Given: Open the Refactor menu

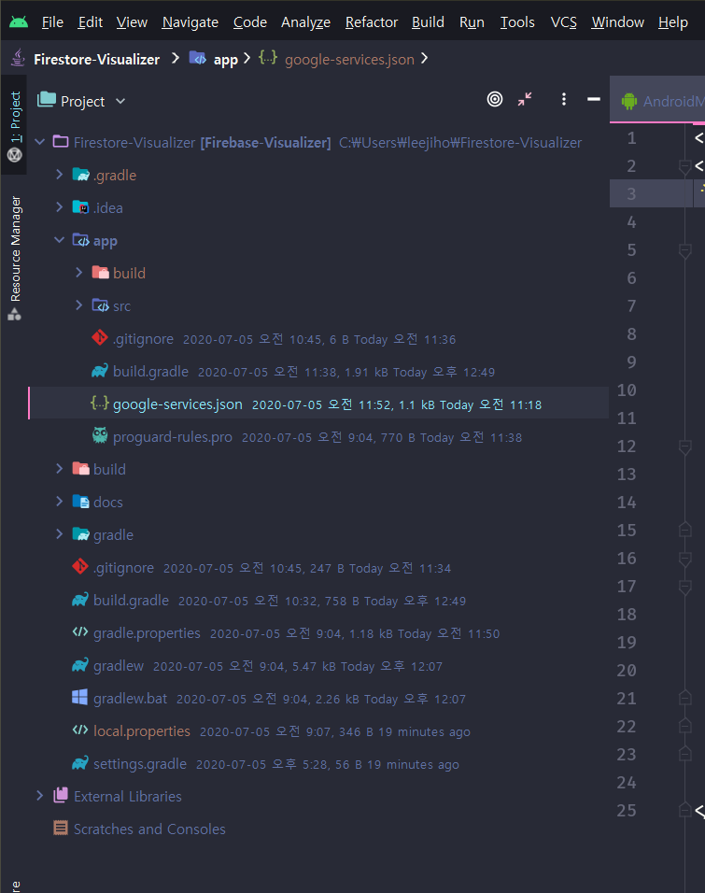Looking at the screenshot, I should pyautogui.click(x=371, y=22).
